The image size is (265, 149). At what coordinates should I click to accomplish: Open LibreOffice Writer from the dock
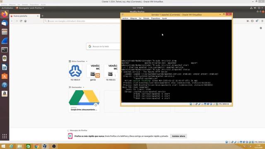[x=5, y=67]
